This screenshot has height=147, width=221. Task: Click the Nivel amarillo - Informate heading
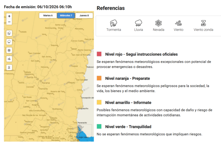click(x=128, y=102)
